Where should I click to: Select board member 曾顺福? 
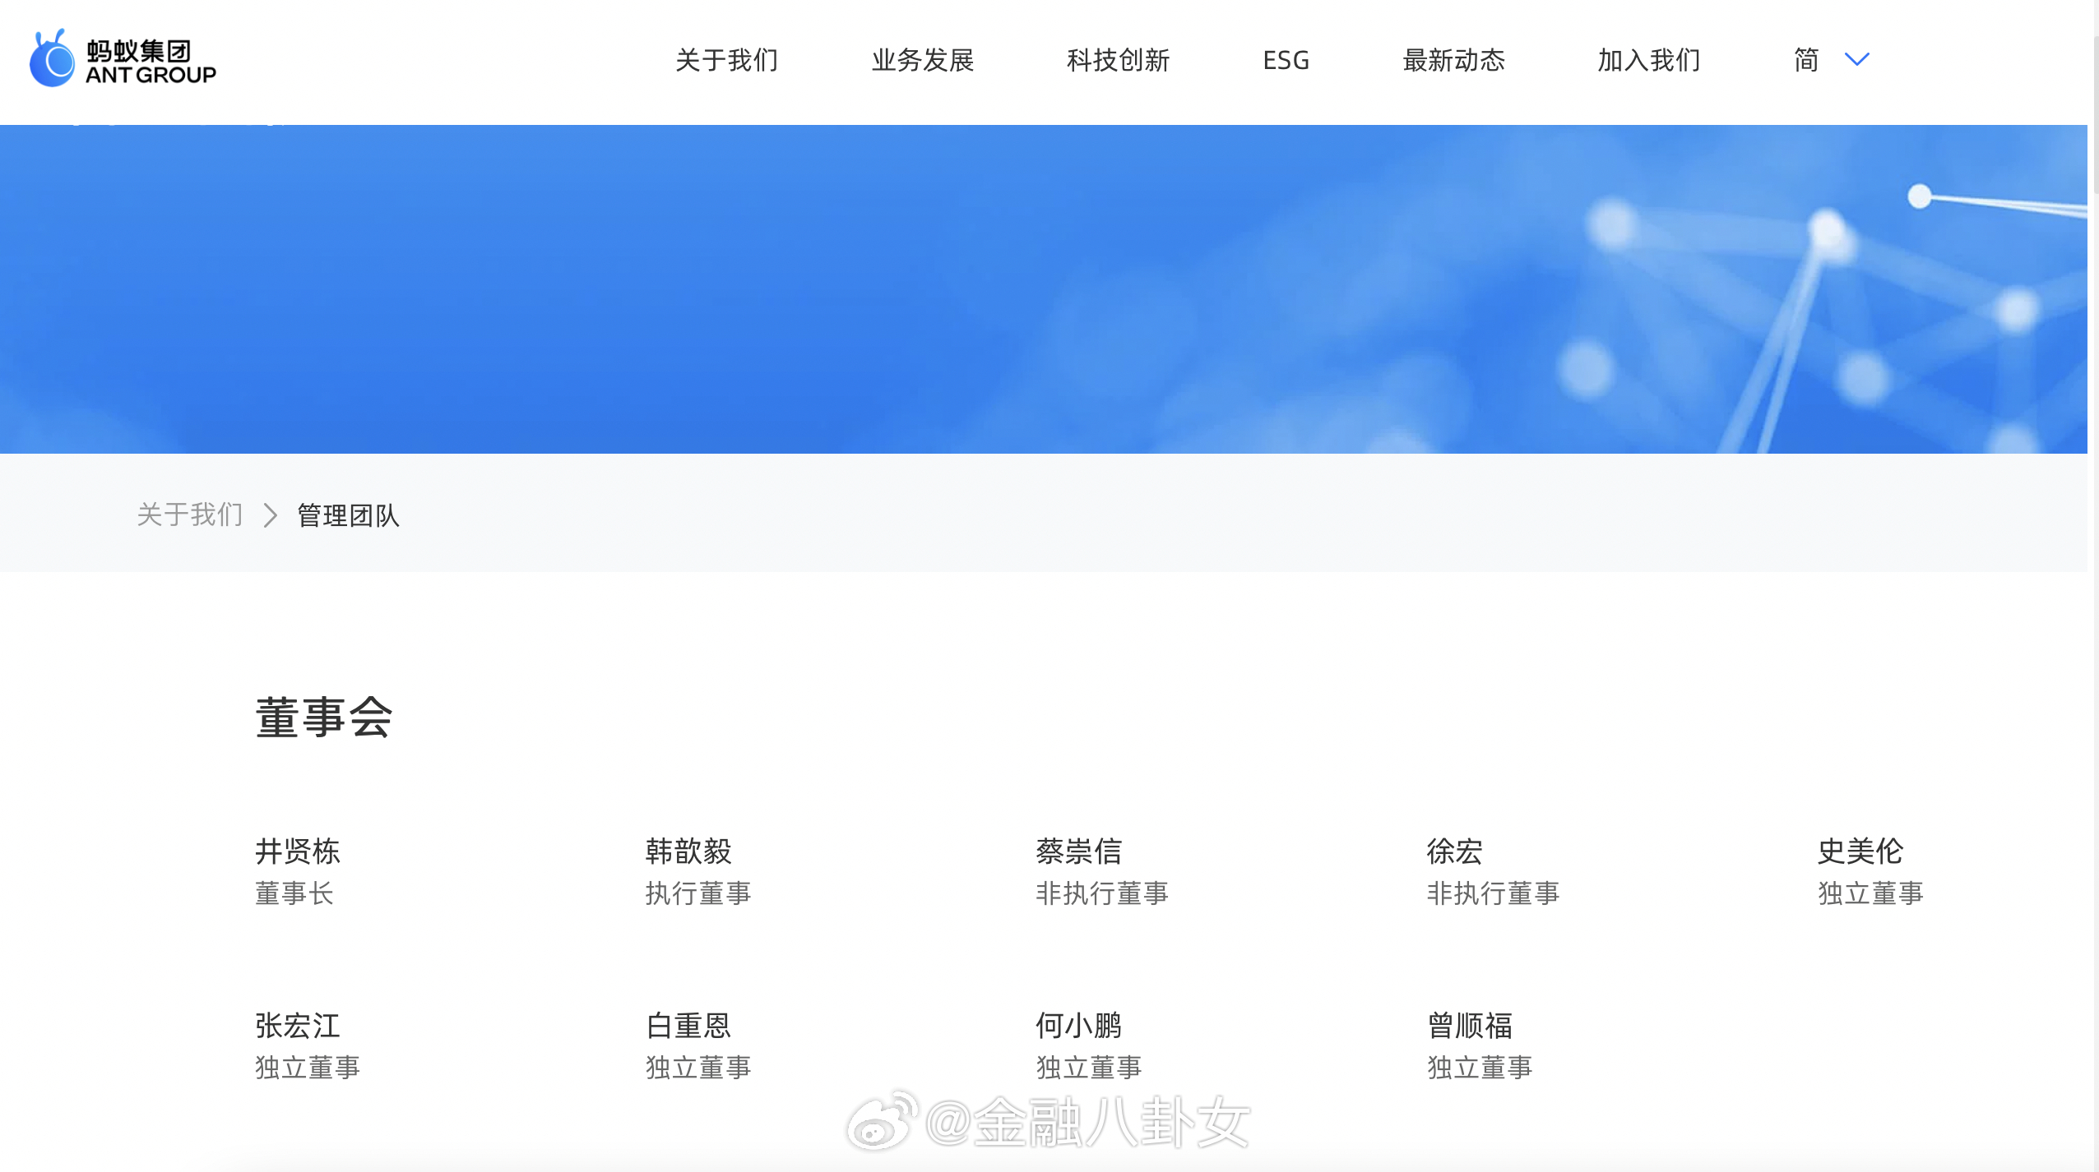1469,1025
